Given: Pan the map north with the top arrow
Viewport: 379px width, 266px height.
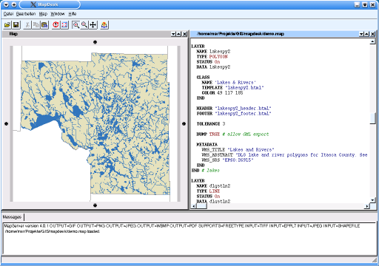Looking at the screenshot, I should point(95,42).
